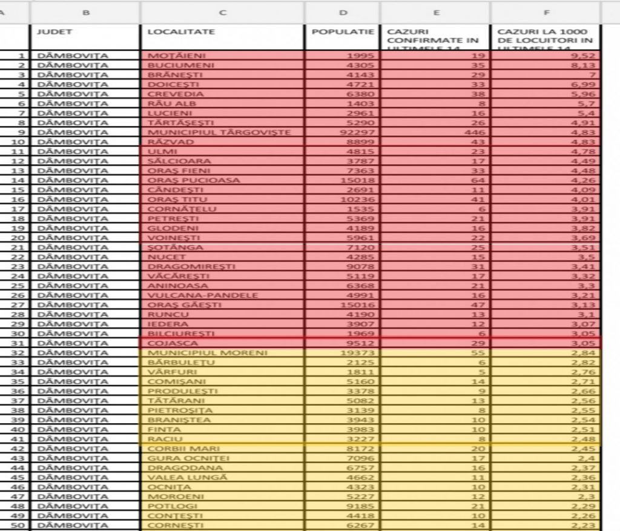Select column C header
This screenshot has width=620, height=531.
click(223, 11)
